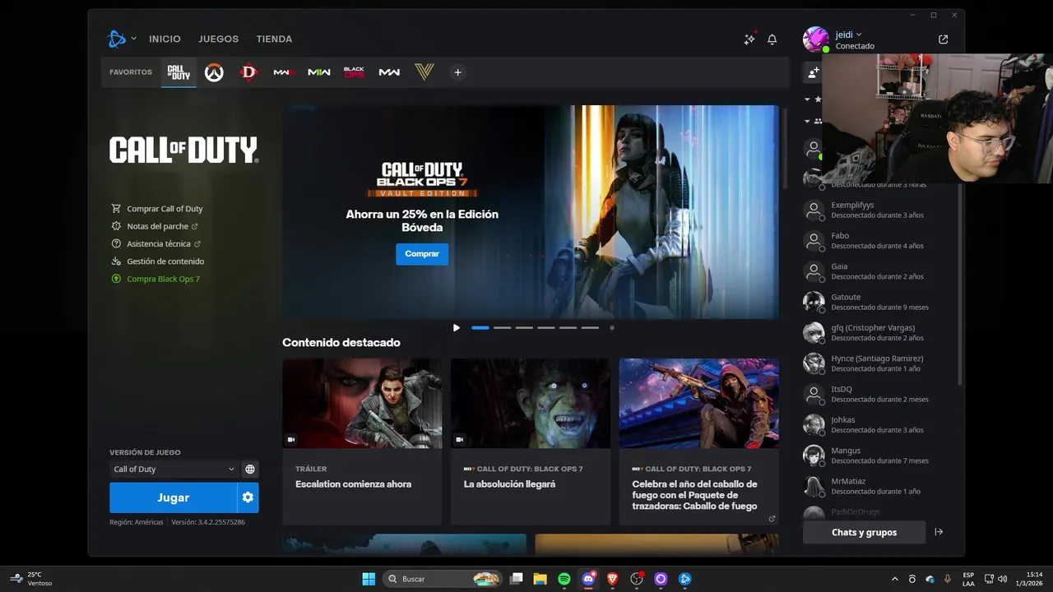
Task: Open game settings gear next to Jugar
Action: [248, 497]
